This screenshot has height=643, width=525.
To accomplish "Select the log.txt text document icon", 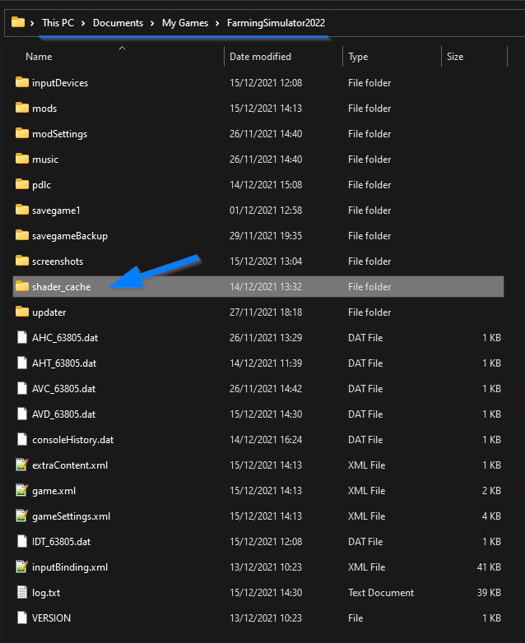I will tap(21, 593).
